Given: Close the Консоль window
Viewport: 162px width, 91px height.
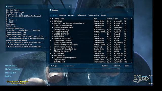Looking at the screenshot, I should tap(70, 7).
